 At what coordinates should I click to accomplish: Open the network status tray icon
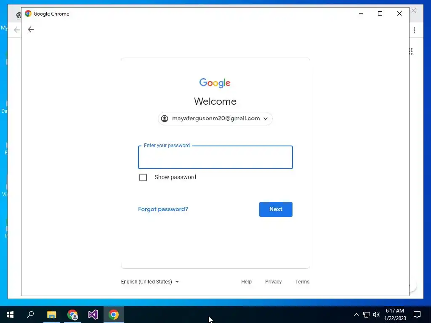click(367, 315)
